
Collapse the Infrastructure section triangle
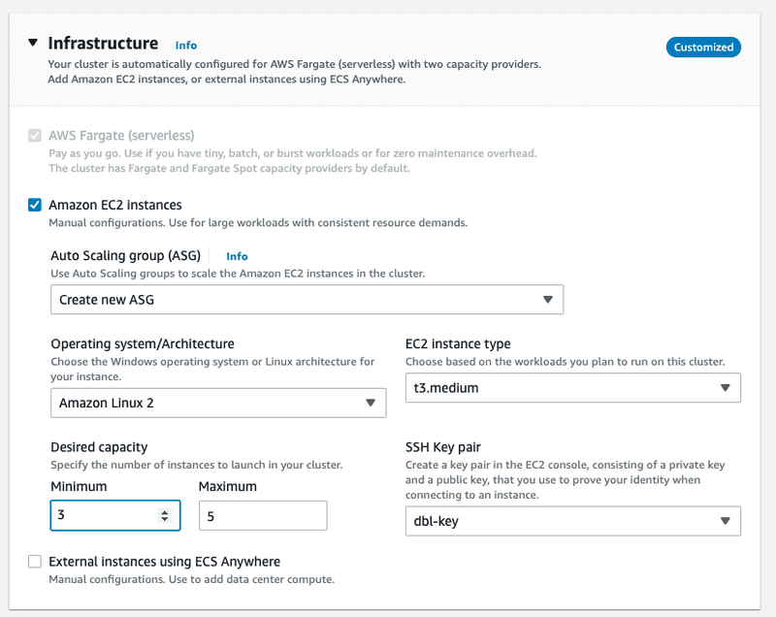click(x=34, y=44)
